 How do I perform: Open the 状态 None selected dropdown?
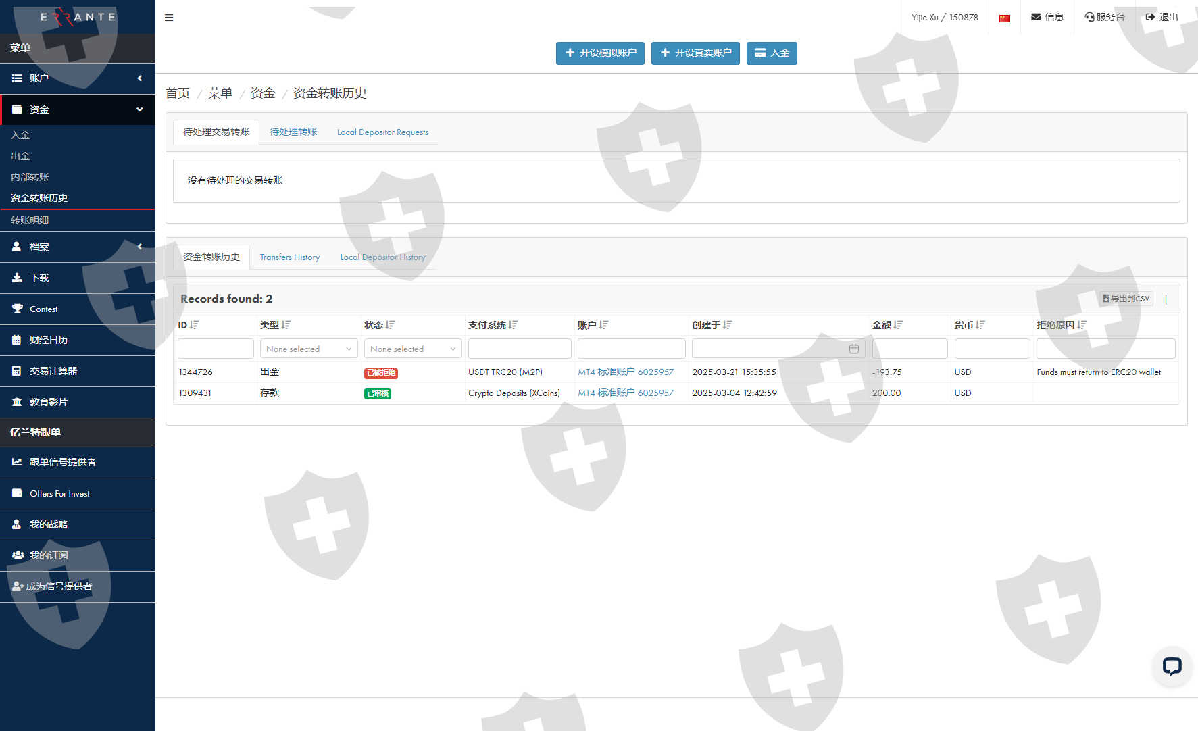tap(413, 349)
